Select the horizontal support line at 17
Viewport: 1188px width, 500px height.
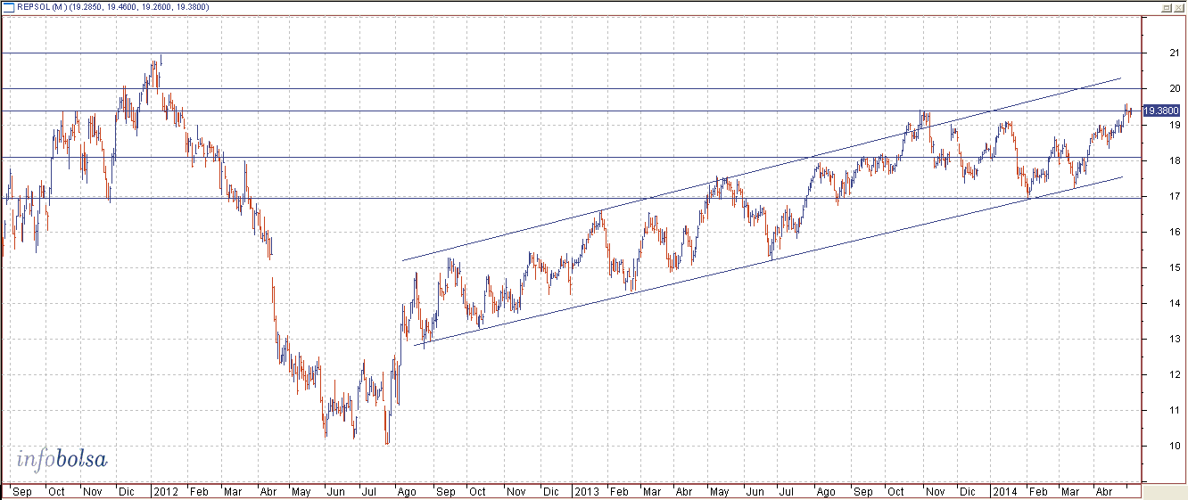571,198
